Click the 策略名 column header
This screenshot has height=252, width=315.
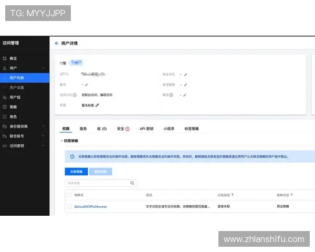(x=79, y=195)
